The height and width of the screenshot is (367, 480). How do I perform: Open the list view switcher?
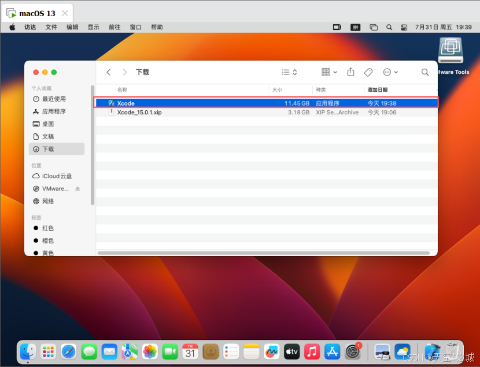(289, 72)
